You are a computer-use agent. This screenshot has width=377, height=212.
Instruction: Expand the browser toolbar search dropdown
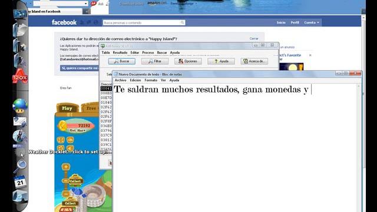click(x=86, y=4)
